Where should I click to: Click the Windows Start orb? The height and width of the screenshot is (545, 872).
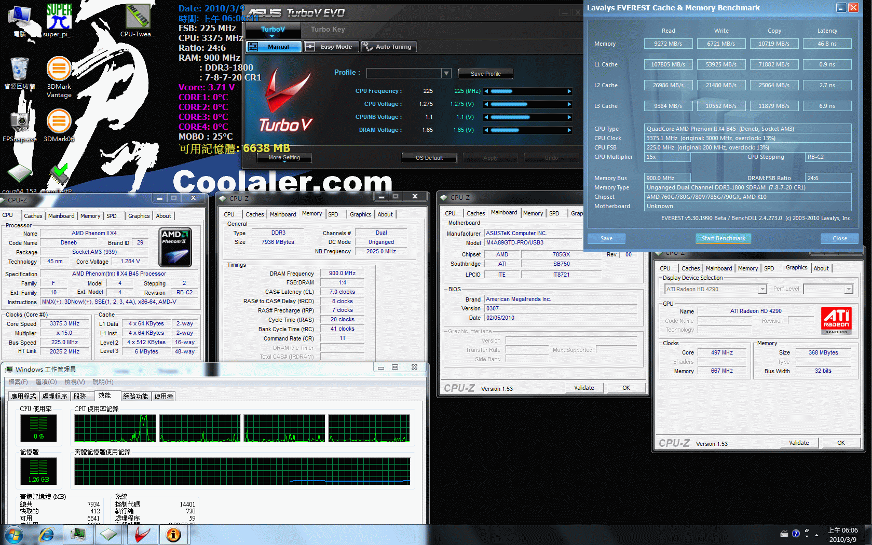click(x=15, y=535)
